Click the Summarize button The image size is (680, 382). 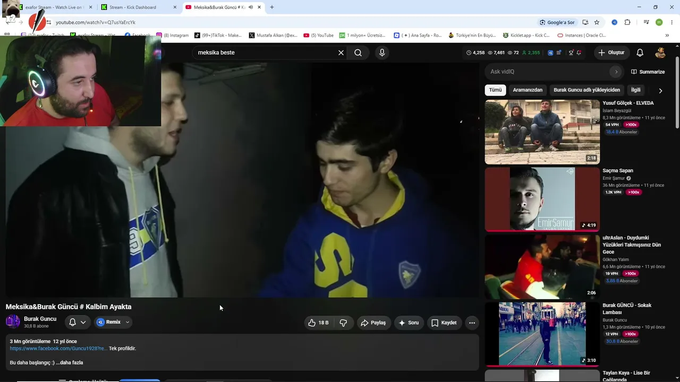tap(648, 72)
